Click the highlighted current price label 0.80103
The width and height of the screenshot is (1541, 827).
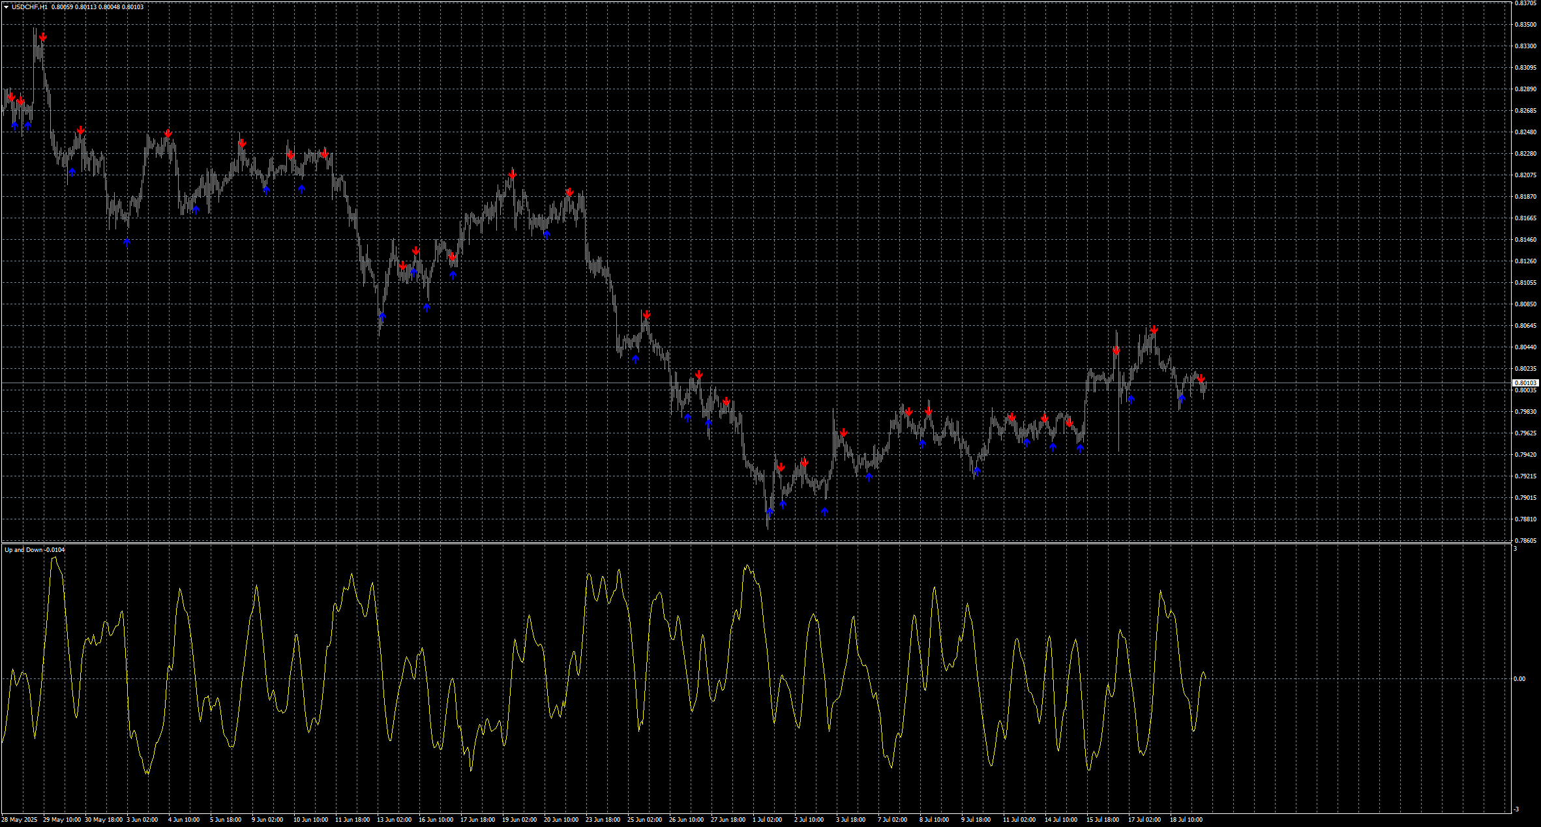[1526, 383]
